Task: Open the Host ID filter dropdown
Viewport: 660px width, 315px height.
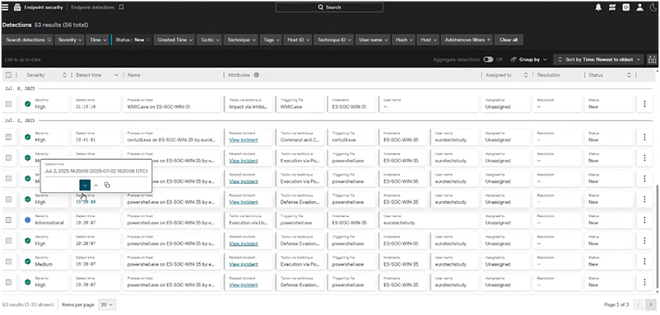Action: click(x=298, y=40)
